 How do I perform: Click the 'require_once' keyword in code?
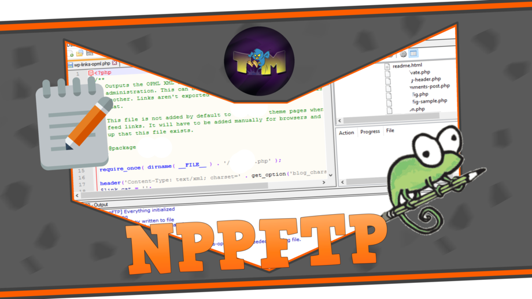[x=120, y=169]
